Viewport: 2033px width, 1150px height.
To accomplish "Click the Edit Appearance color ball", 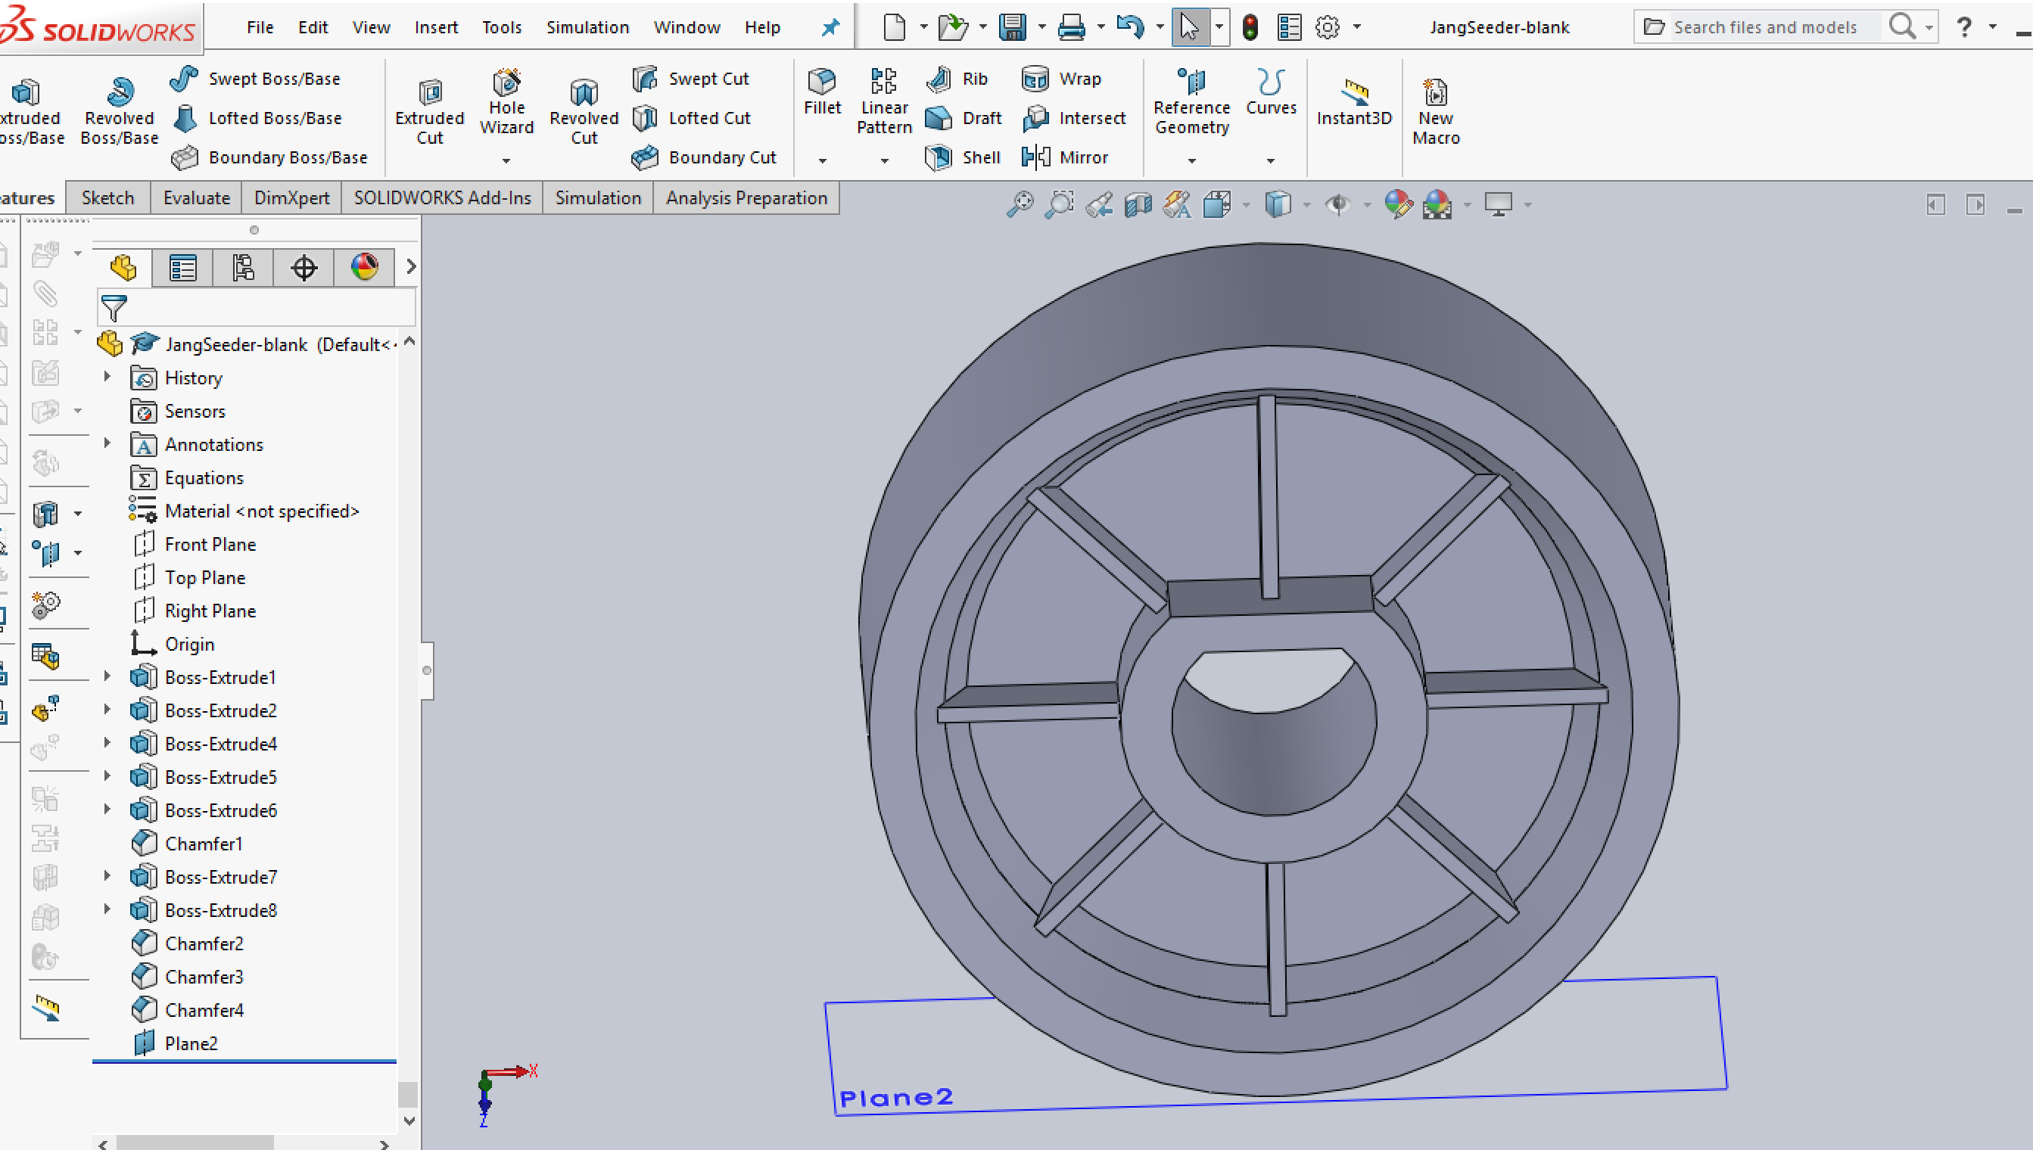I will click(1398, 204).
